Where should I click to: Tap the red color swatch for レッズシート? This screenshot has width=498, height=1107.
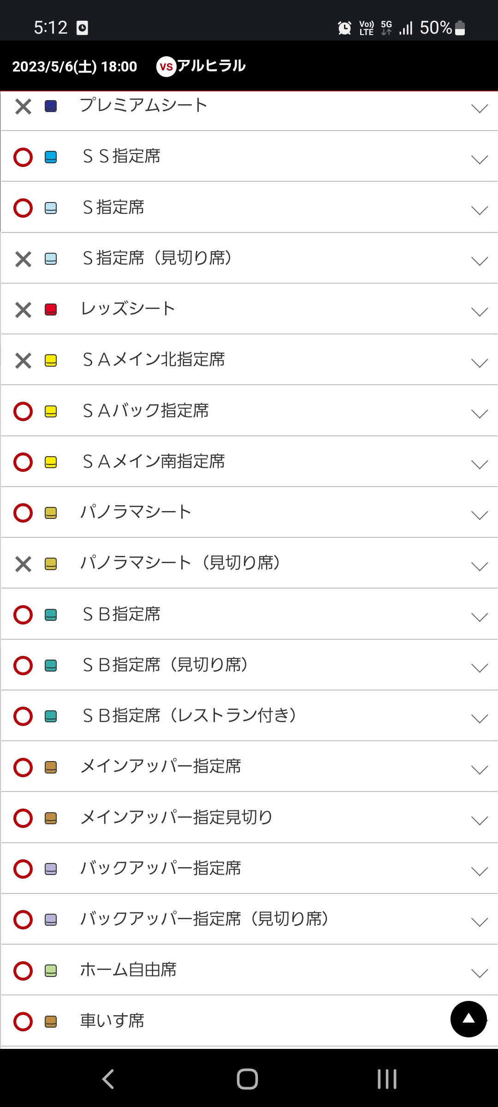tap(51, 309)
